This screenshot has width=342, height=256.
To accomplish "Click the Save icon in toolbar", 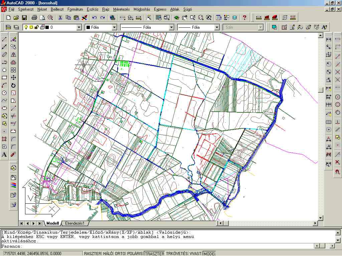I will point(24,17).
